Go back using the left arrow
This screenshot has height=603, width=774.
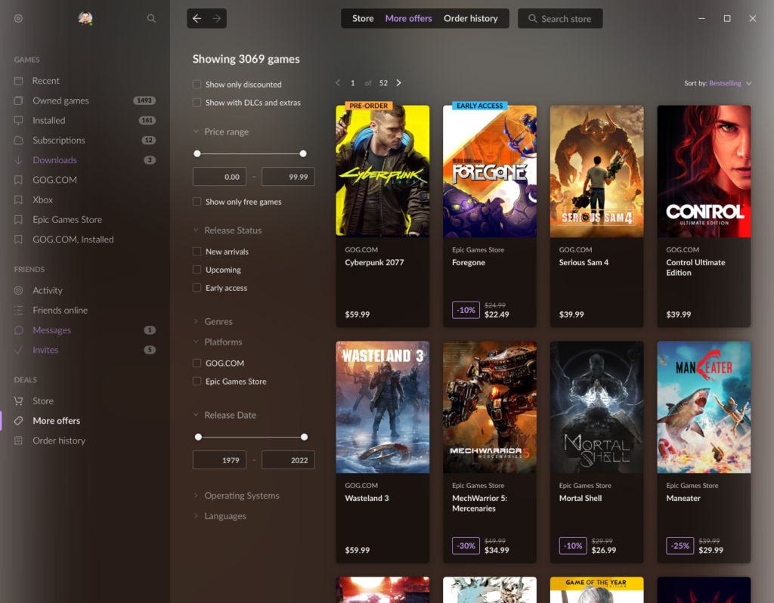[197, 18]
